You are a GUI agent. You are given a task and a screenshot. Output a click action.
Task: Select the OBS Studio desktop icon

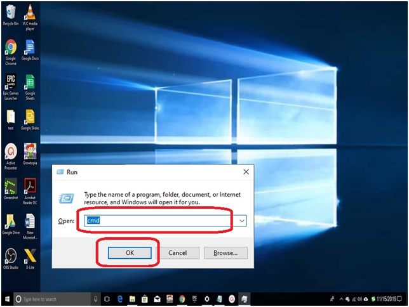11,259
